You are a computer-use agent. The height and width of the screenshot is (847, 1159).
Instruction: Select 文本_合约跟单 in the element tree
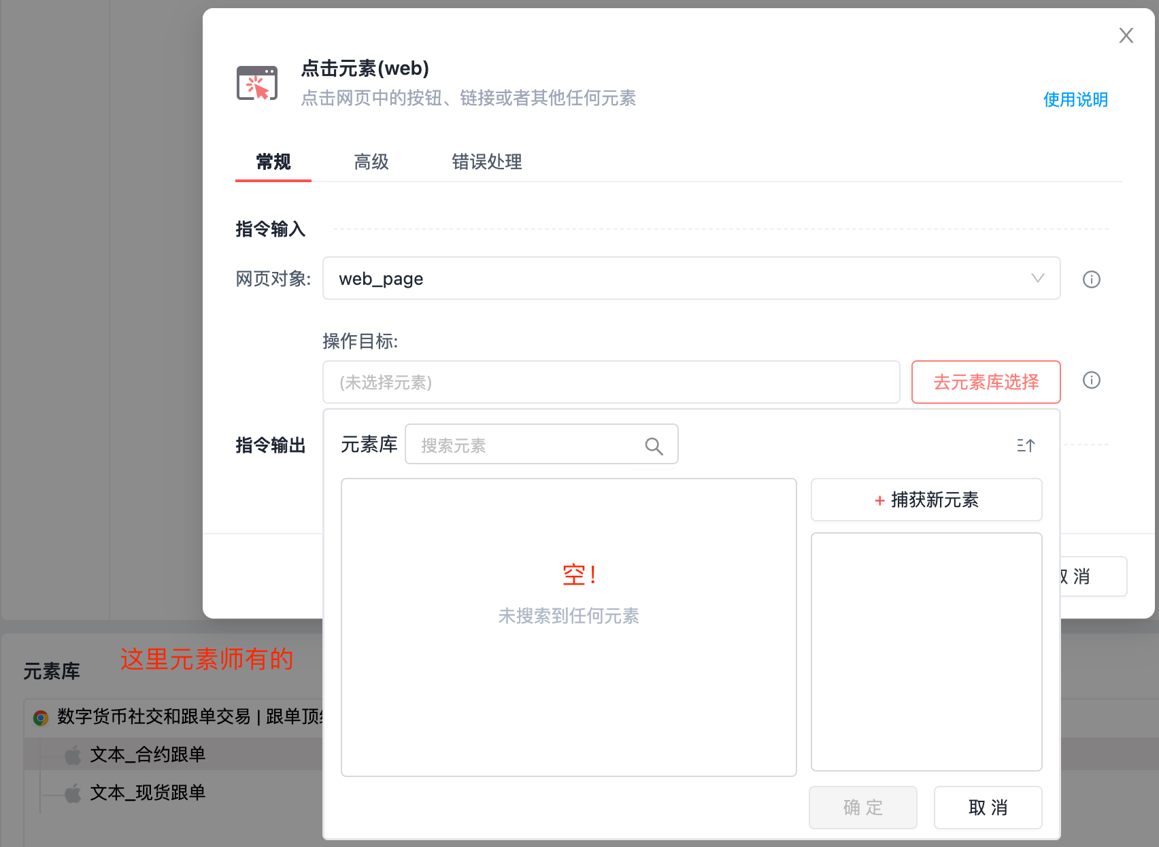point(148,755)
